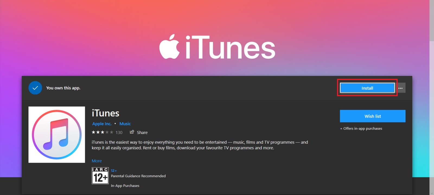Click the blue checkmark ownership icon
This screenshot has height=195, width=434.
(35, 88)
